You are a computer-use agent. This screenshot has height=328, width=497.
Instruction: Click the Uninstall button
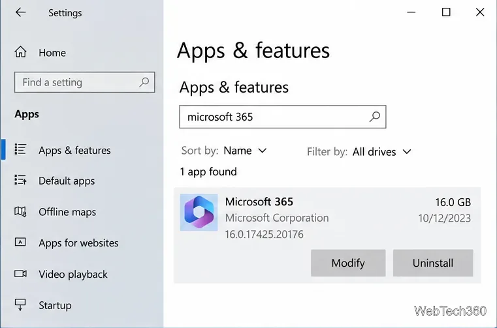click(433, 263)
